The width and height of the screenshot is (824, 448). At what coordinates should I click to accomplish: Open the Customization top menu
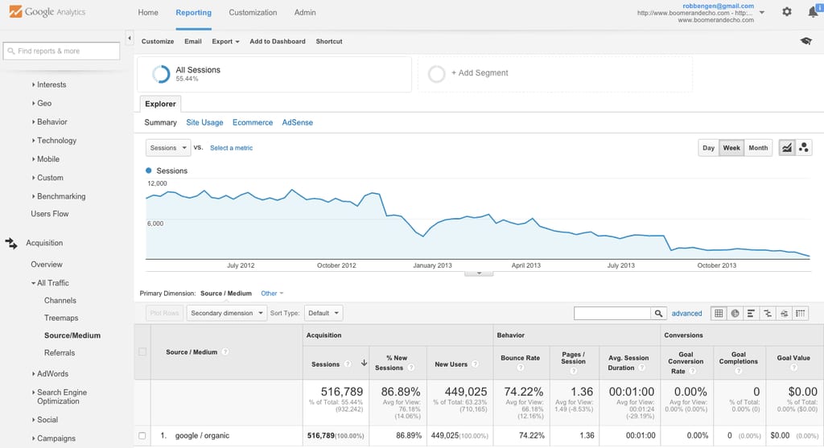tap(253, 13)
